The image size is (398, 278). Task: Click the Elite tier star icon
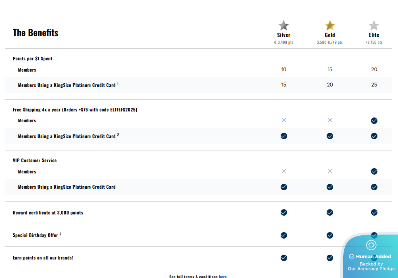coord(374,25)
